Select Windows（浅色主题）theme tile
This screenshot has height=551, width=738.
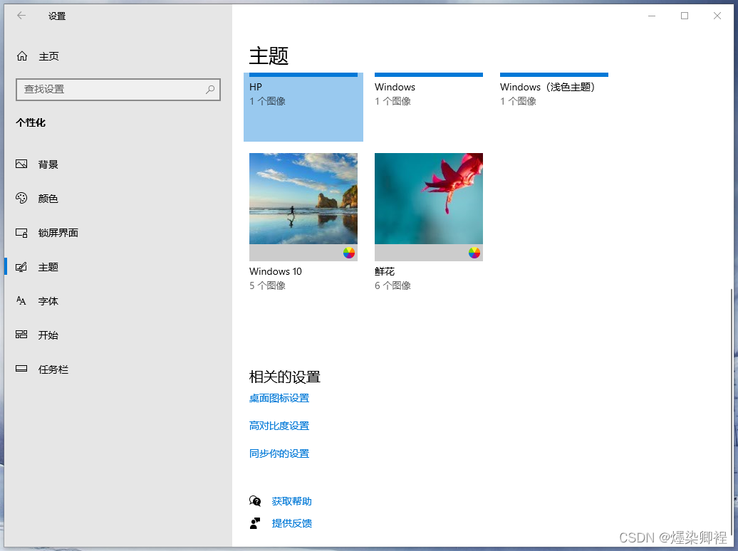pos(554,90)
